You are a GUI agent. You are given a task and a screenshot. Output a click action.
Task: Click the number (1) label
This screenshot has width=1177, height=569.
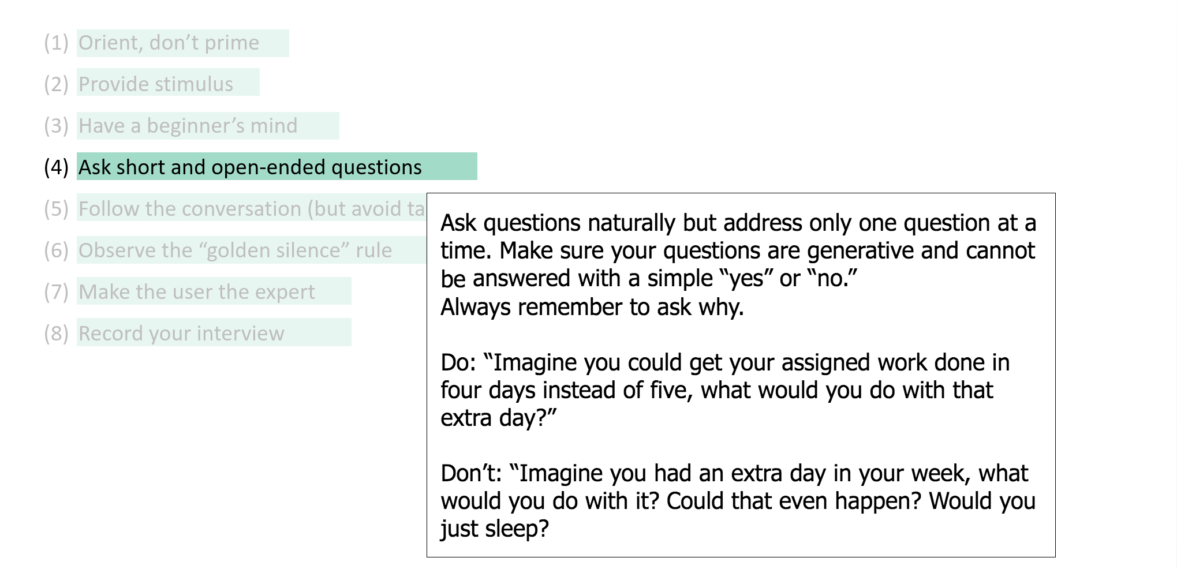pos(56,43)
